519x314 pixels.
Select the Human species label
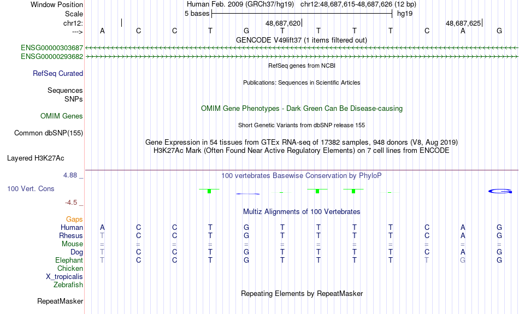click(x=72, y=227)
